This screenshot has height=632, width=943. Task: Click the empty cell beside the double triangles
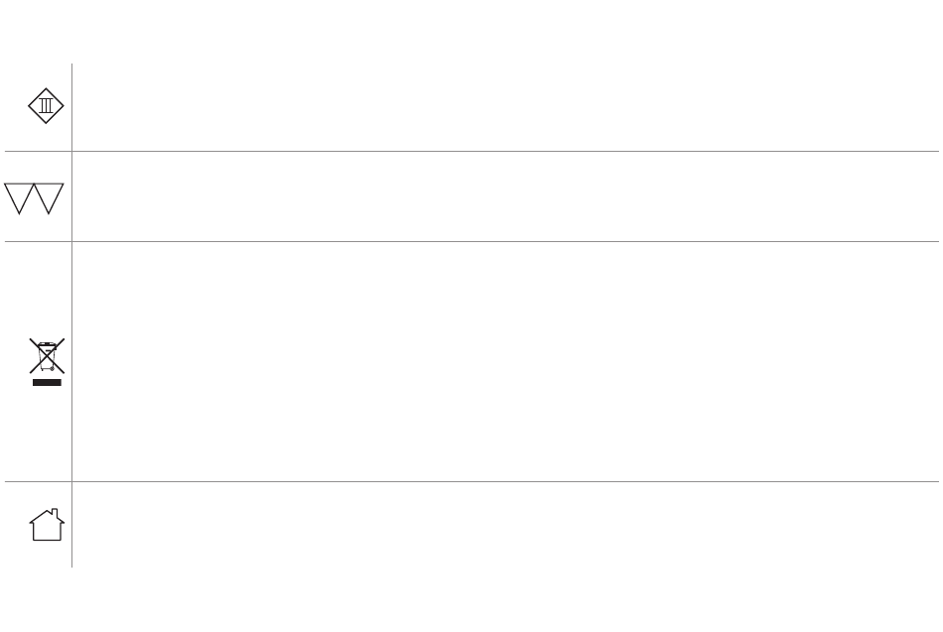[505, 196]
